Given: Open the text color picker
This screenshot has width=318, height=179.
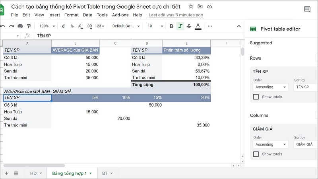Looking at the screenshot, I should click(x=198, y=26).
